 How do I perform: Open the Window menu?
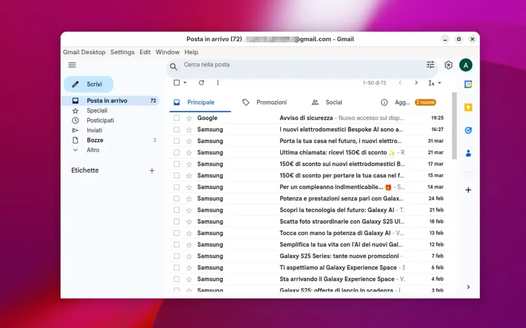(167, 52)
